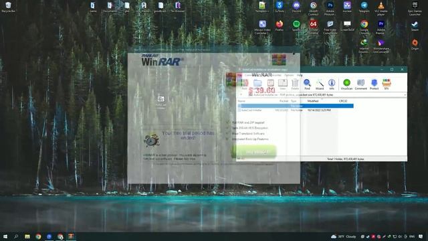Select the AIDA64 Extreme desktop icon
The height and width of the screenshot is (241, 428).
(x=314, y=27)
